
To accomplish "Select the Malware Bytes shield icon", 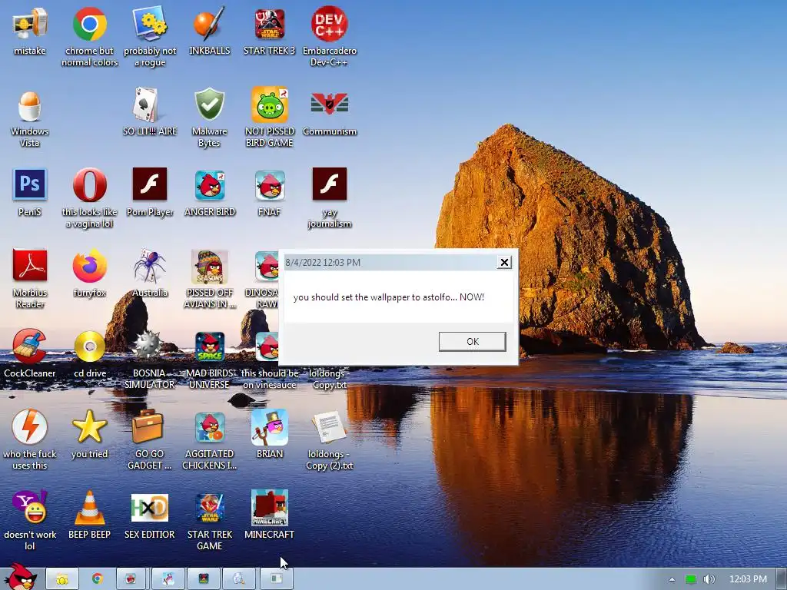I will 209,118.
